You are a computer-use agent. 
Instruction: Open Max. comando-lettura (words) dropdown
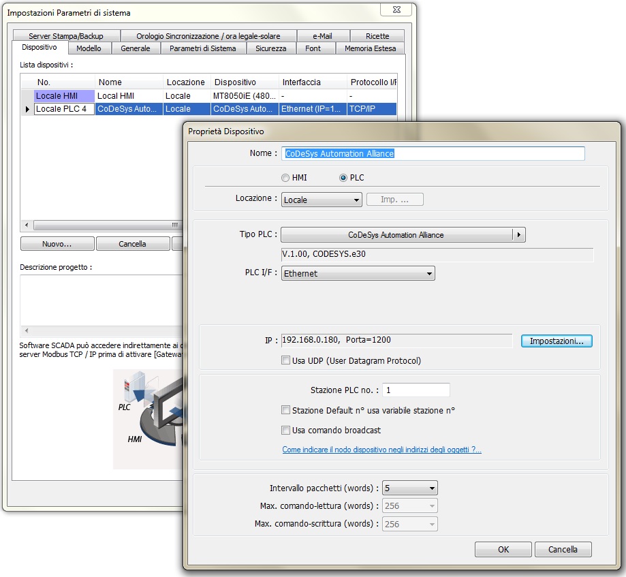point(409,506)
